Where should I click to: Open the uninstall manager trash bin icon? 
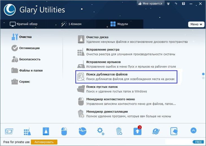click(x=119, y=131)
